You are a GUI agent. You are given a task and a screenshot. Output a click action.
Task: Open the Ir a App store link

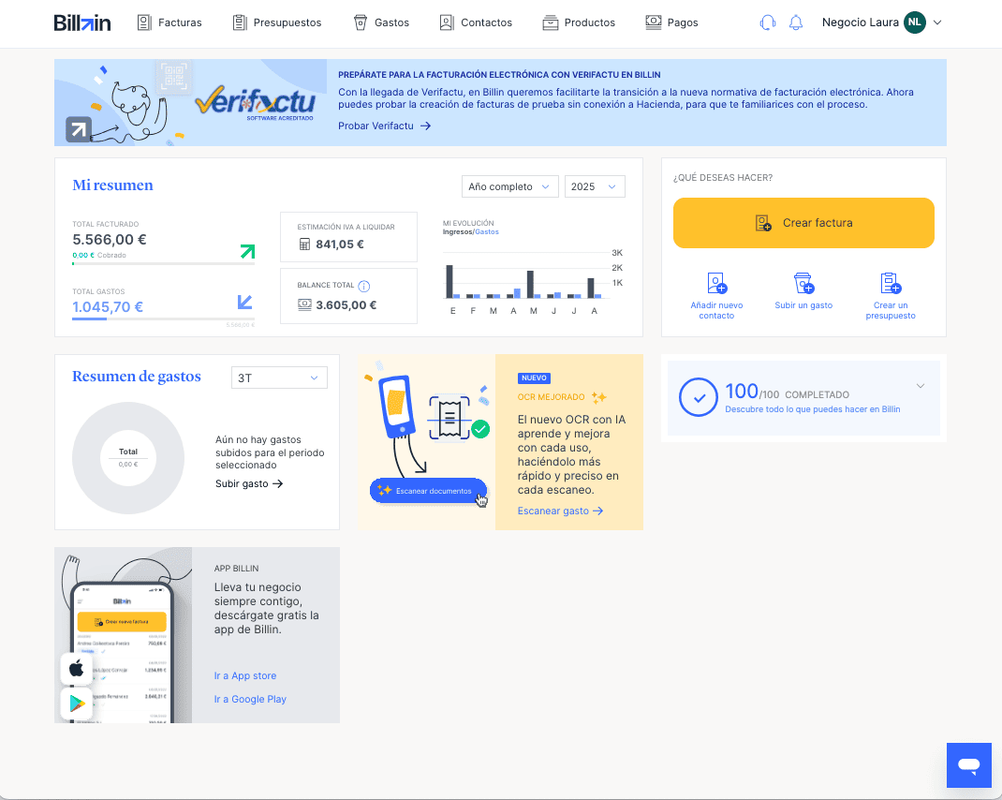pos(245,676)
